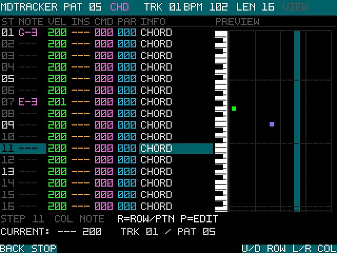This screenshot has height=253, width=337.
Task: Click the L/R COL hint
Action: [x=314, y=248]
